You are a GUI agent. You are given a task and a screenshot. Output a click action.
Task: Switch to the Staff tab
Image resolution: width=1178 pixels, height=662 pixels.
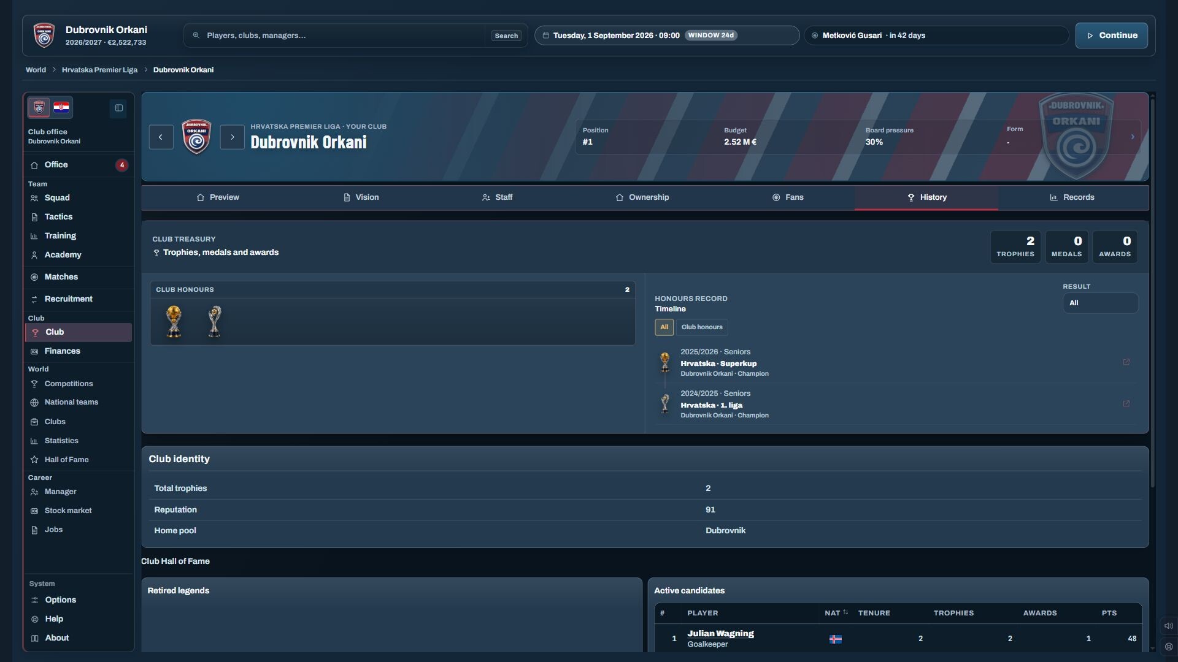(x=497, y=197)
